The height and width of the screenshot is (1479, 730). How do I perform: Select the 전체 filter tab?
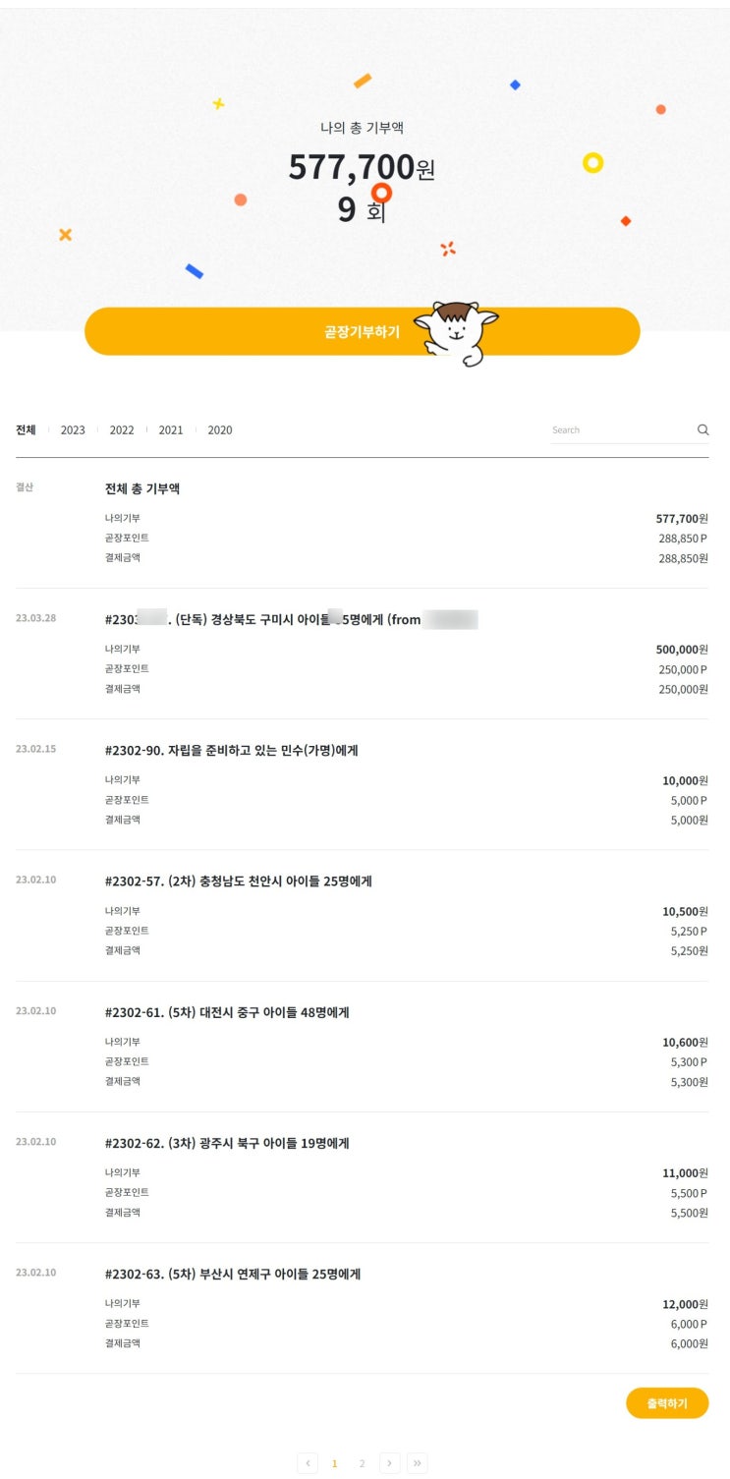(x=26, y=430)
